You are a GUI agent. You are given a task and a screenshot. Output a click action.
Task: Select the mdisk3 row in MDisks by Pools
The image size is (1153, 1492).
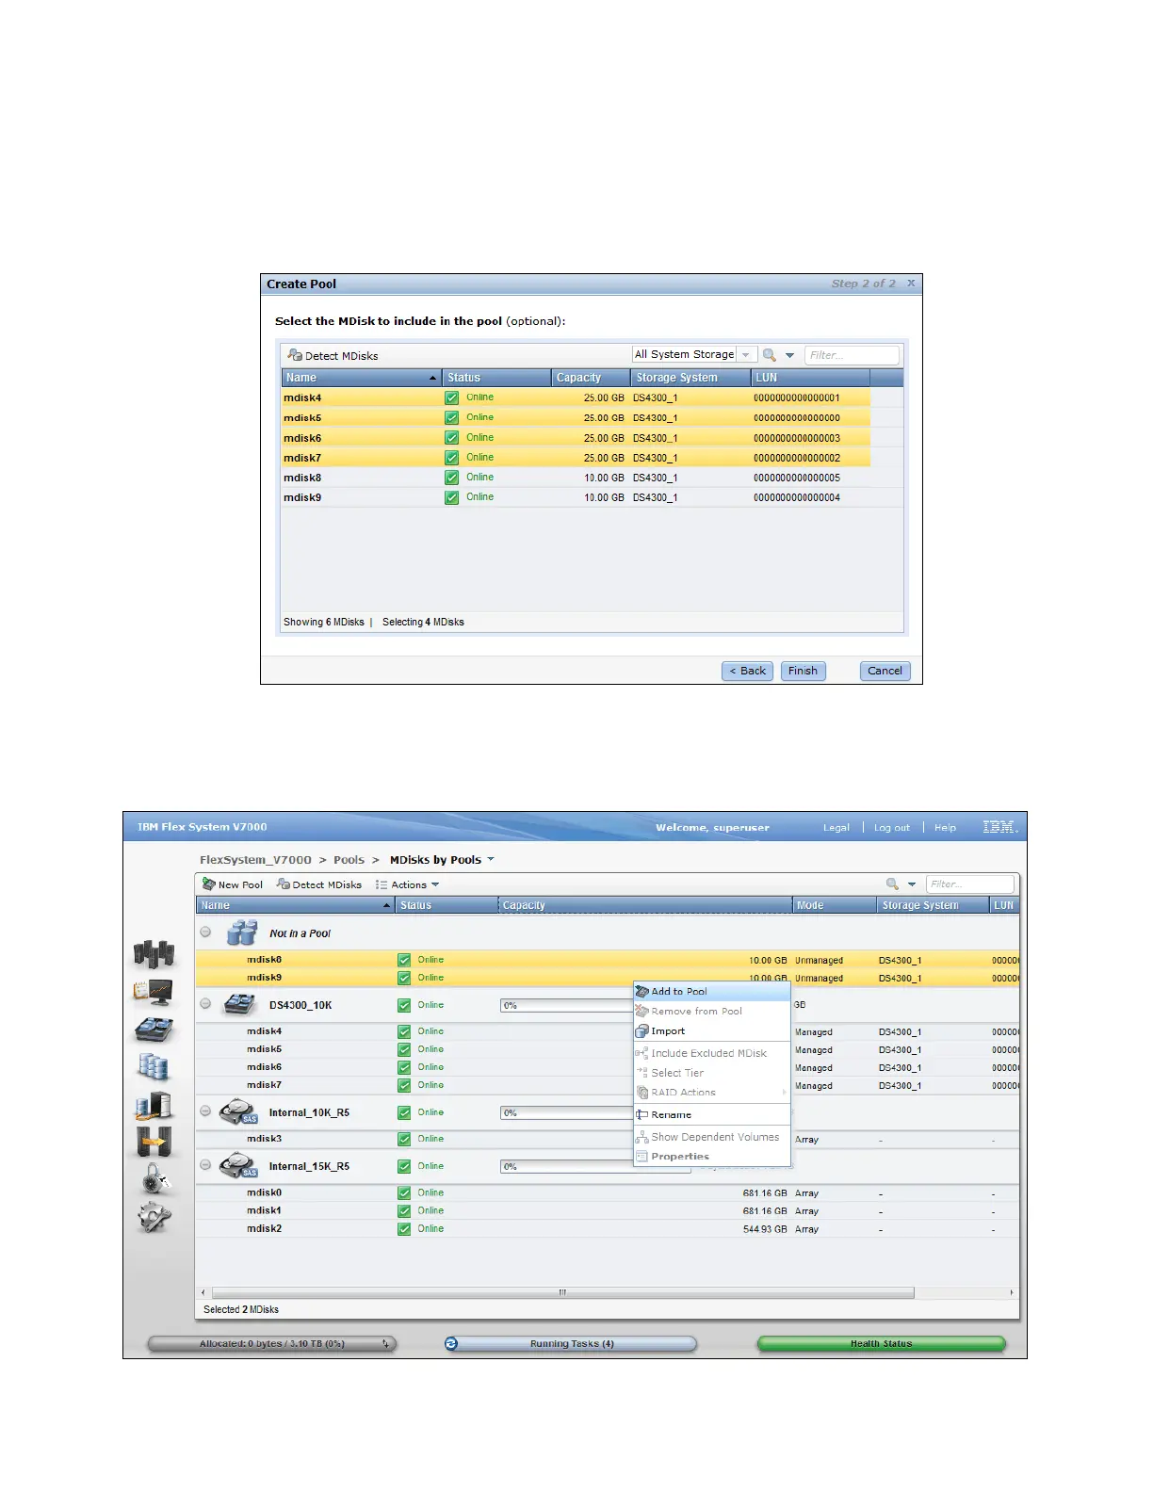point(608,1139)
